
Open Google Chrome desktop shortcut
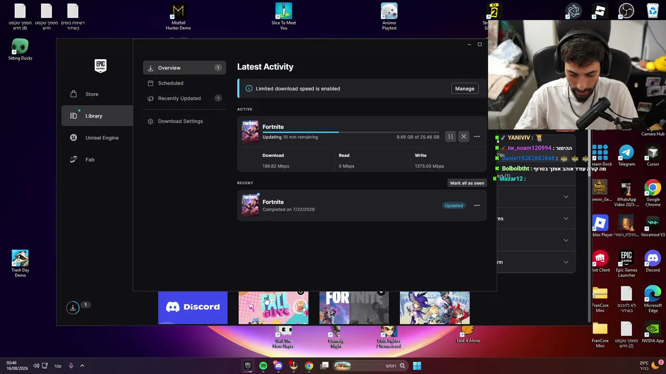coord(652,194)
